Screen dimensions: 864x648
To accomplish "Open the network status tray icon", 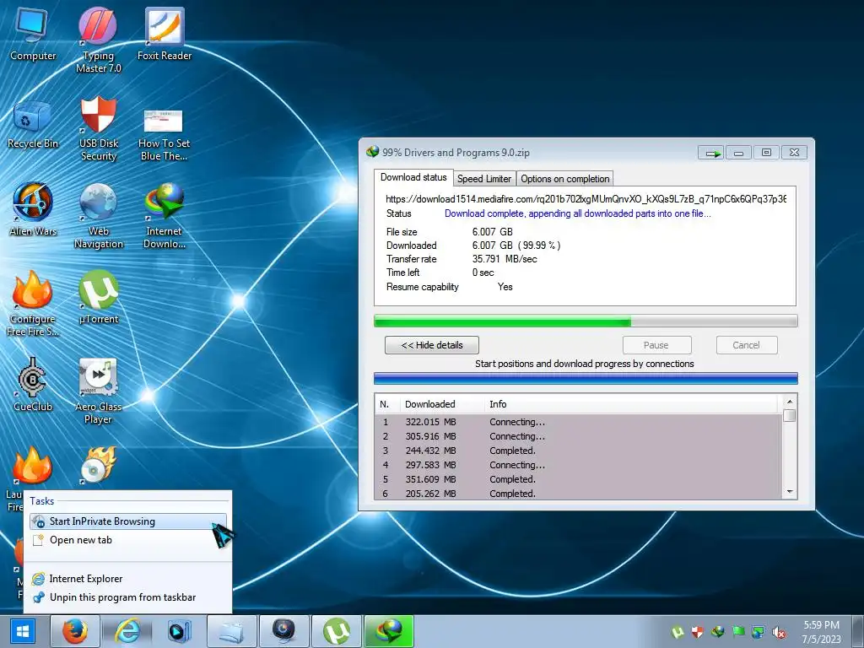I will 759,632.
